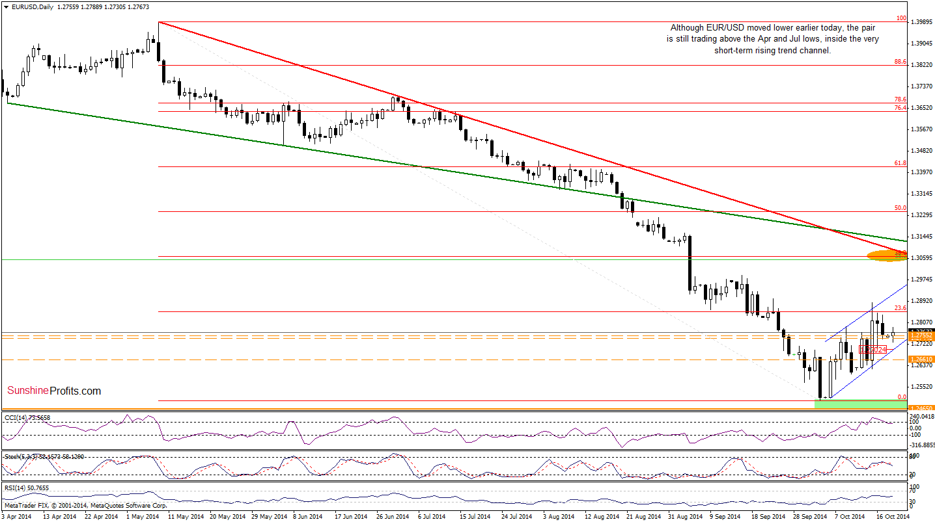Pick the 1.34820 price axis value
This screenshot has height=522, width=935.
tap(921, 151)
